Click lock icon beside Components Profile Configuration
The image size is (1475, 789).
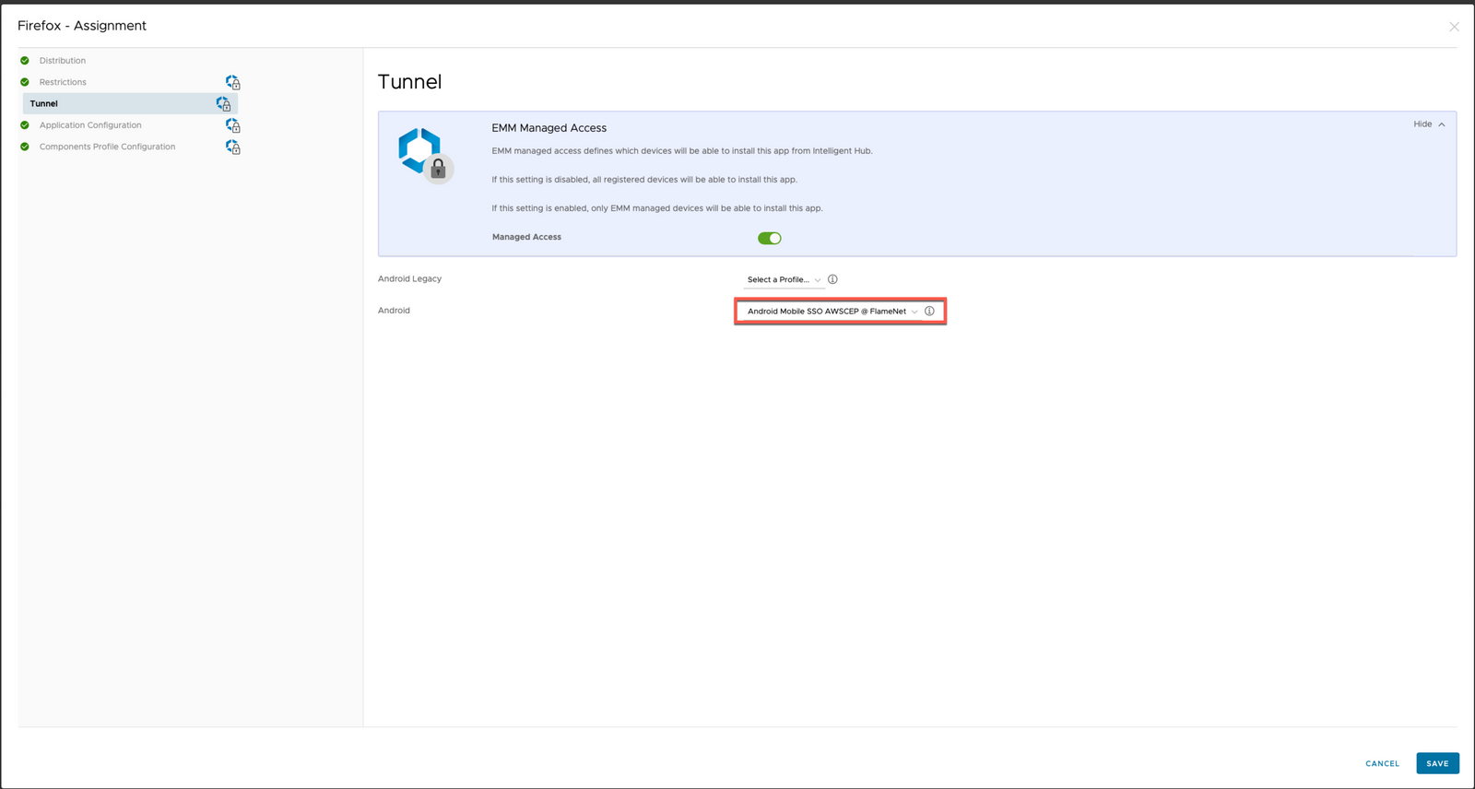[233, 147]
